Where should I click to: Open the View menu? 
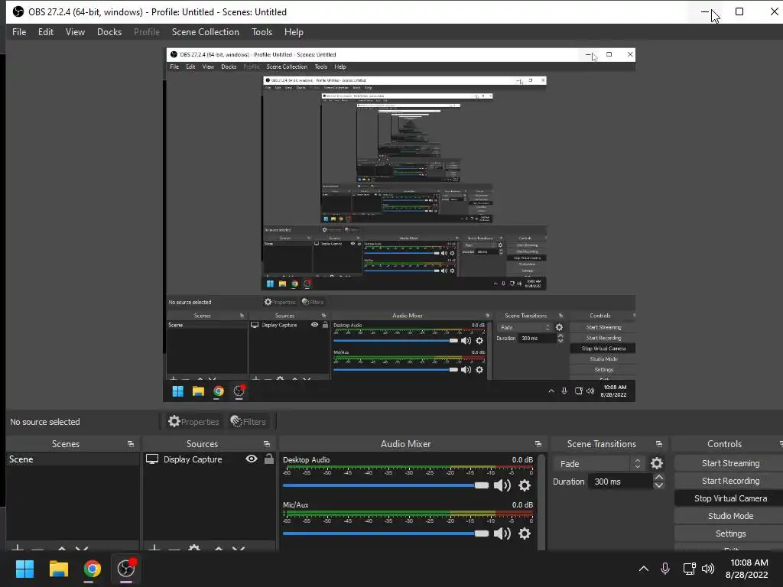pyautogui.click(x=75, y=32)
